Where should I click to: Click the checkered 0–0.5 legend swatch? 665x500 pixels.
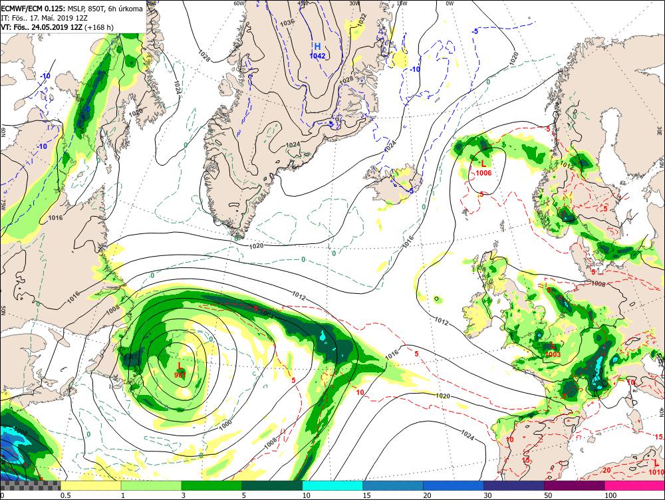pos(30,485)
